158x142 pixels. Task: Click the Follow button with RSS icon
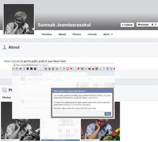127,25
